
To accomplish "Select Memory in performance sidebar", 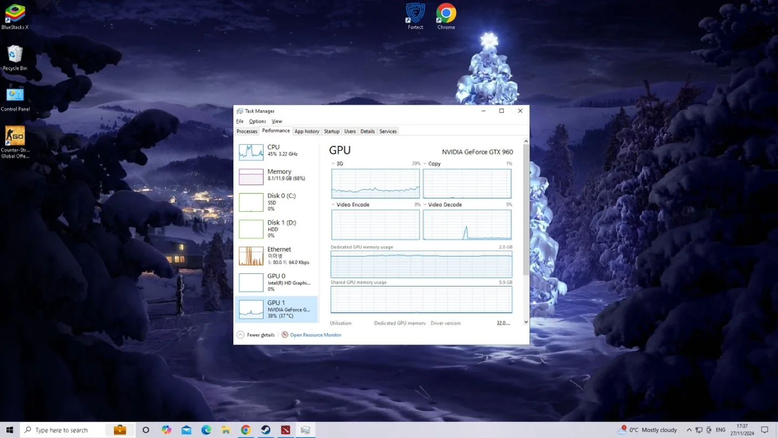I will [x=277, y=177].
